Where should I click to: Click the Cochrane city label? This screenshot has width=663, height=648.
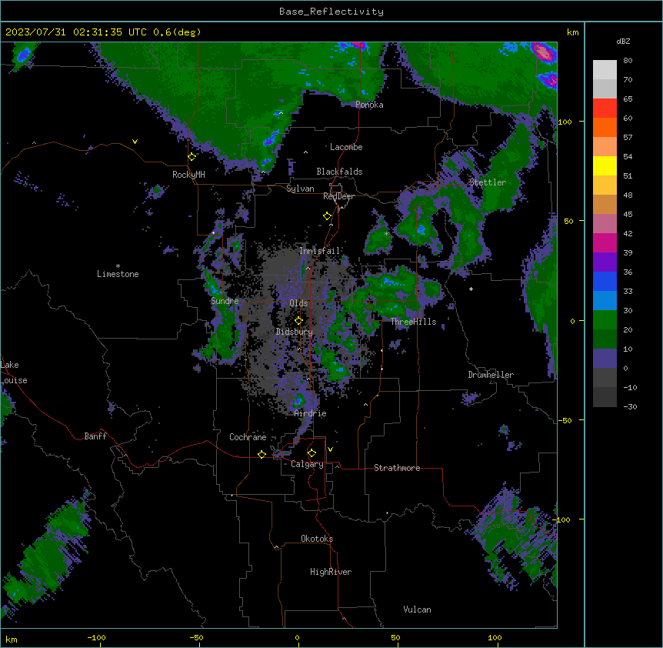click(248, 437)
